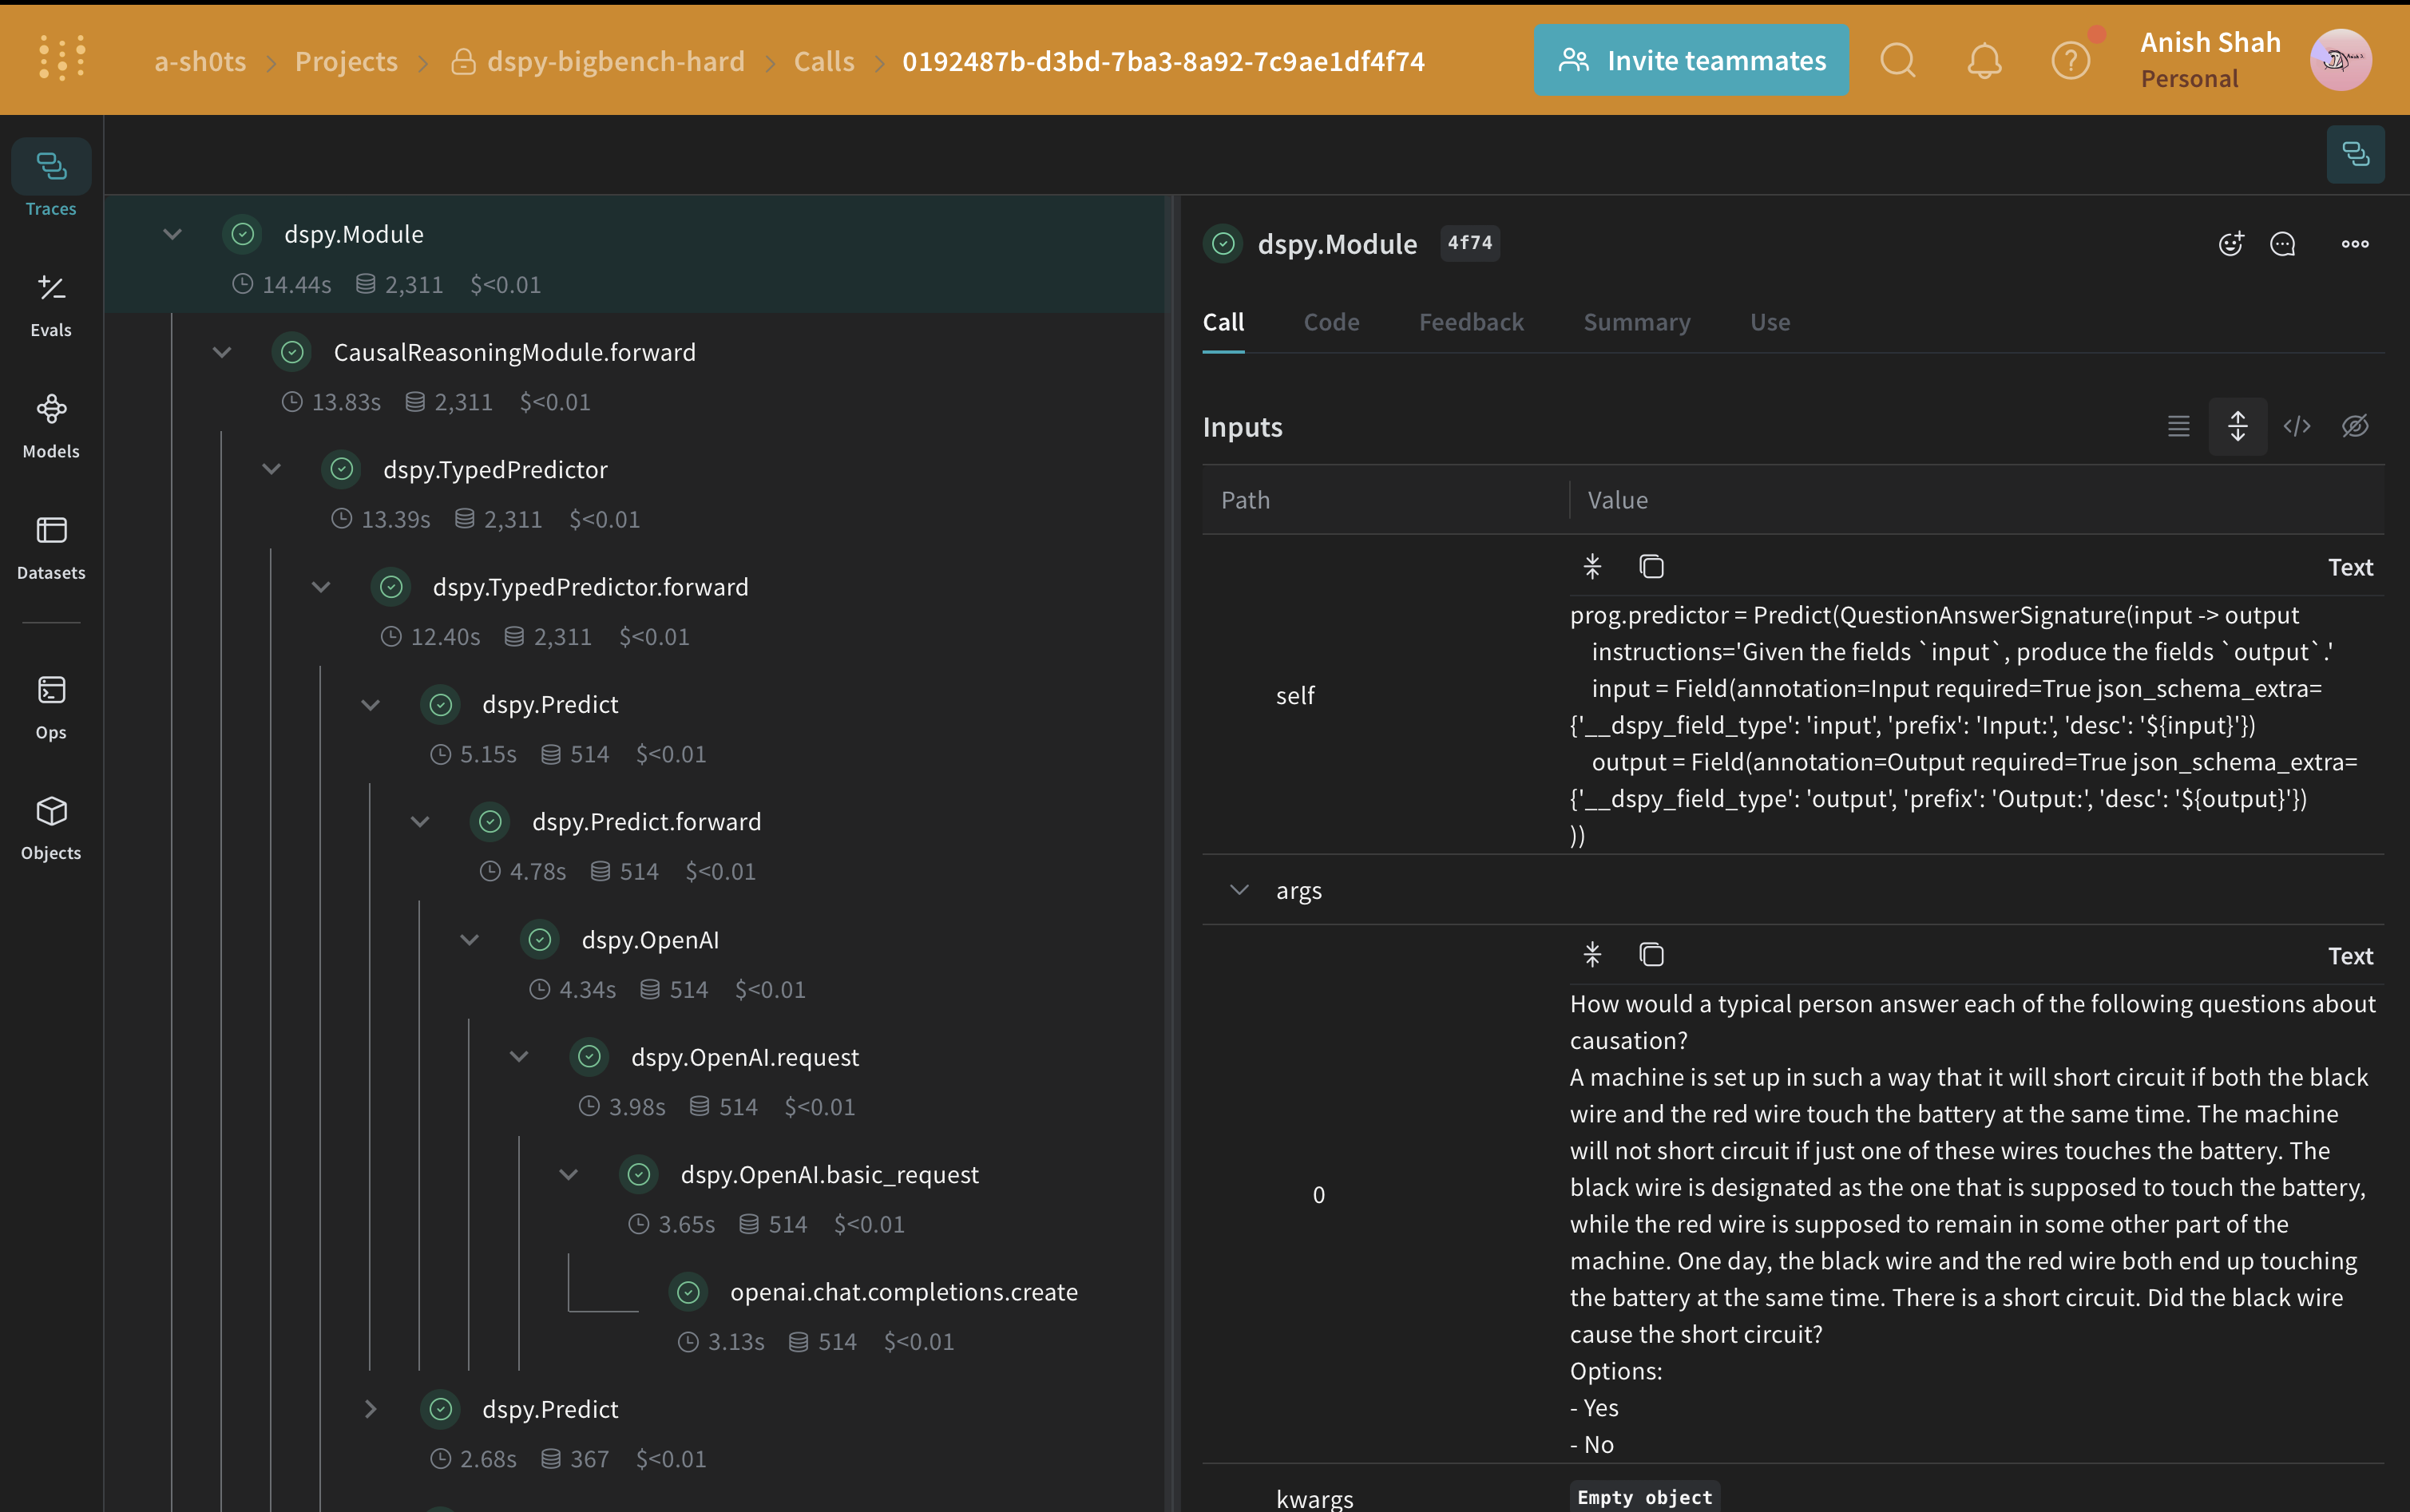2410x1512 pixels.
Task: Open the comment bubble on dspy.Module
Action: pos(2284,243)
